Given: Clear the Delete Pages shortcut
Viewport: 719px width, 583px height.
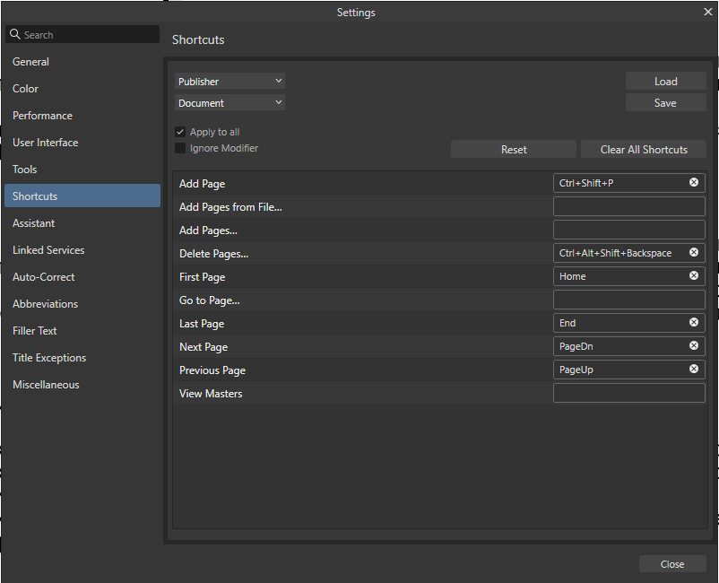Looking at the screenshot, I should click(x=693, y=252).
